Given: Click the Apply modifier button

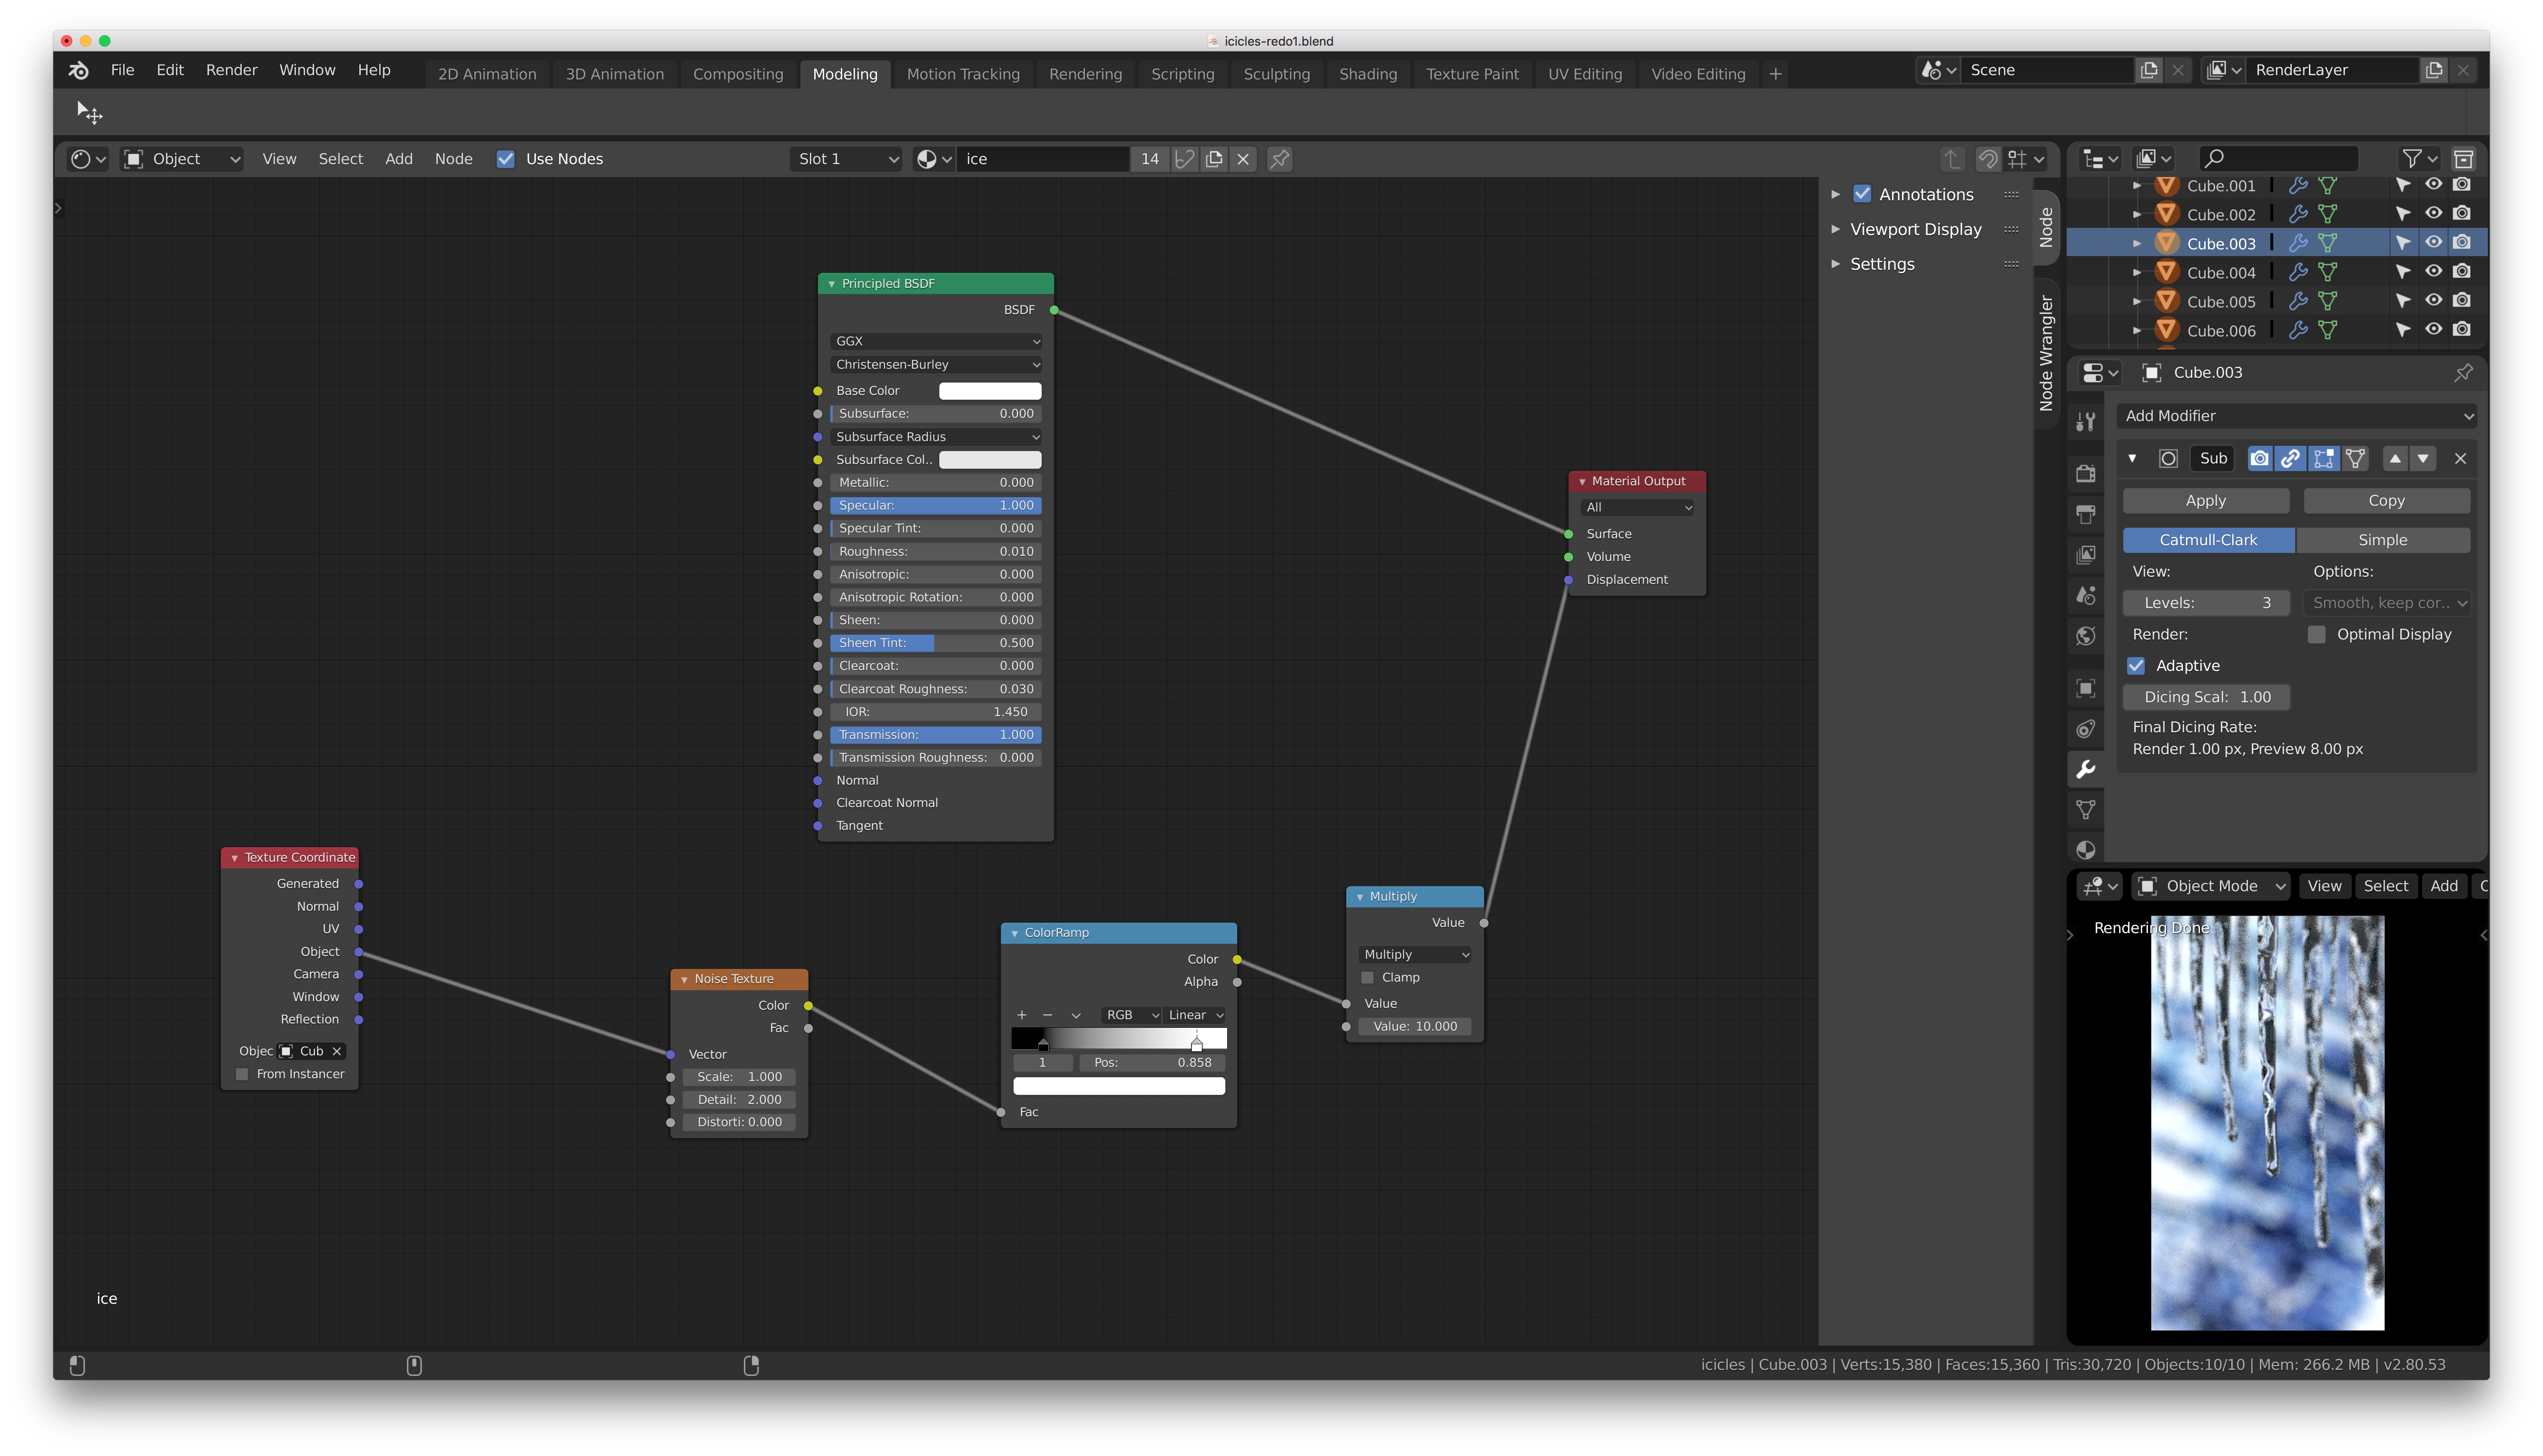Looking at the screenshot, I should click(2205, 500).
